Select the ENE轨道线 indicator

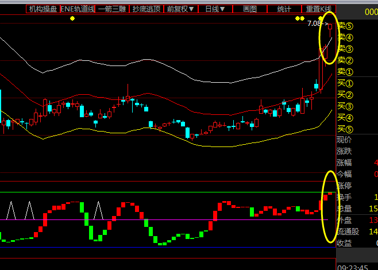tap(77, 9)
